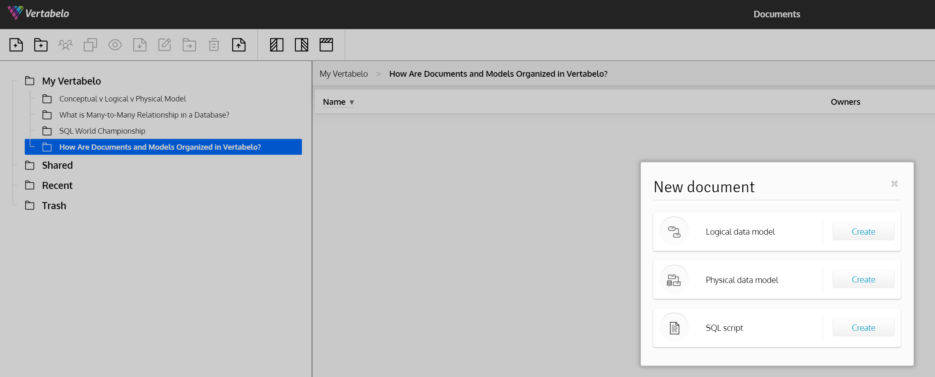Click folder icon beside SQL World Championship

point(47,131)
